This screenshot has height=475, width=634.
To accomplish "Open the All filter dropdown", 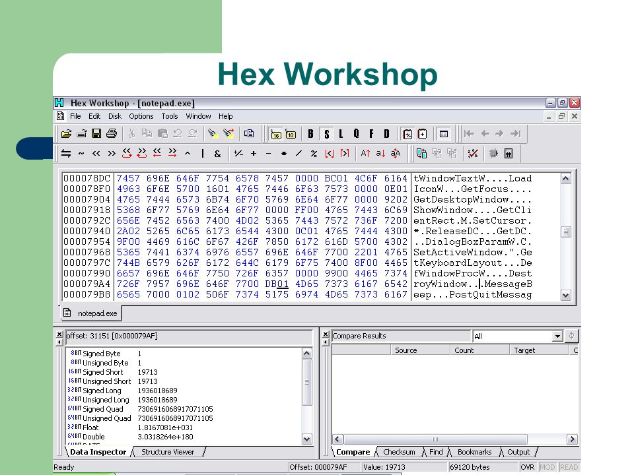I will coord(557,336).
